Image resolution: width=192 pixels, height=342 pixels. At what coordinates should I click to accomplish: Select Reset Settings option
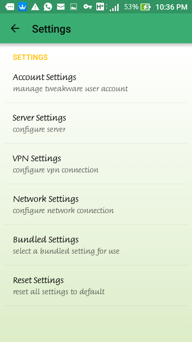[x=96, y=286]
